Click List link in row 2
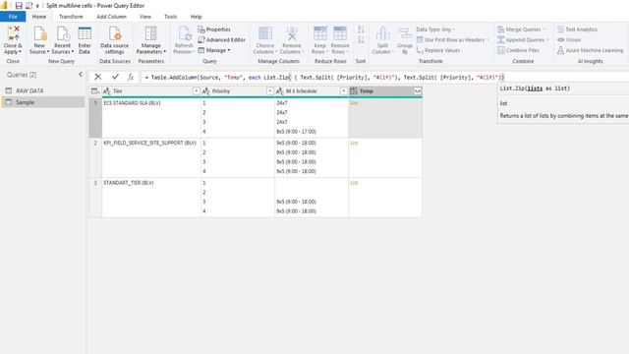The image size is (629, 354). [x=354, y=143]
